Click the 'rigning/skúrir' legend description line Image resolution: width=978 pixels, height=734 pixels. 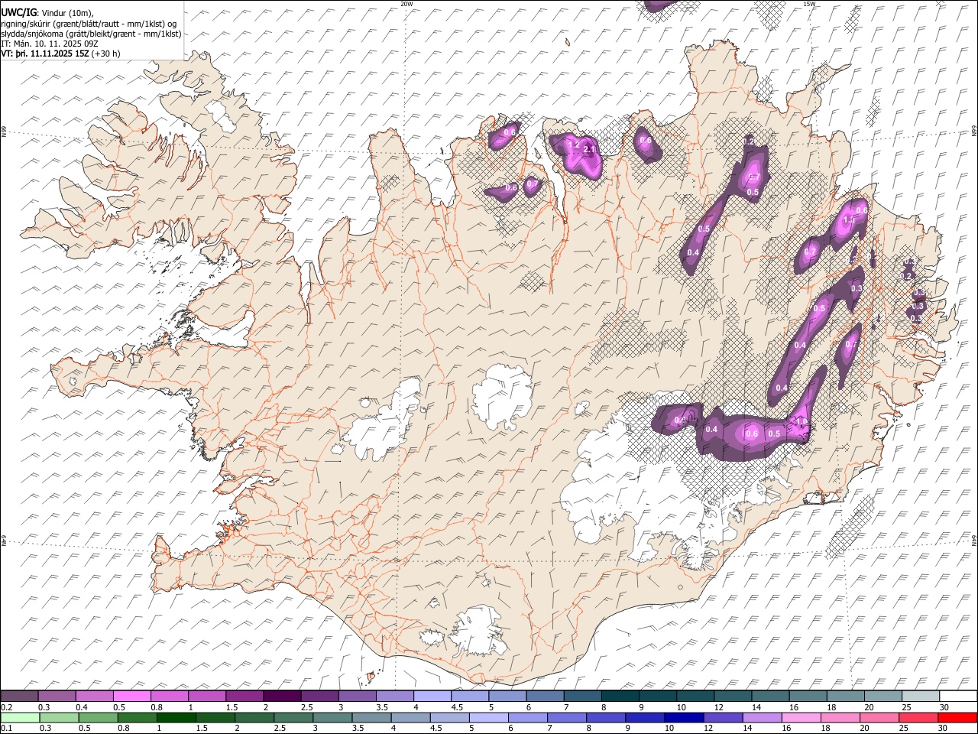point(88,24)
